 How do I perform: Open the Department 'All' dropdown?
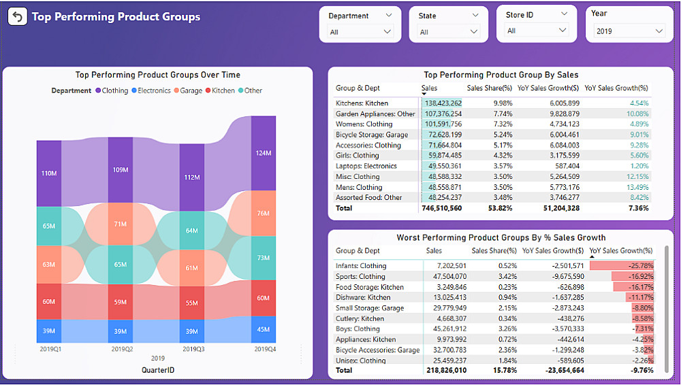point(360,32)
